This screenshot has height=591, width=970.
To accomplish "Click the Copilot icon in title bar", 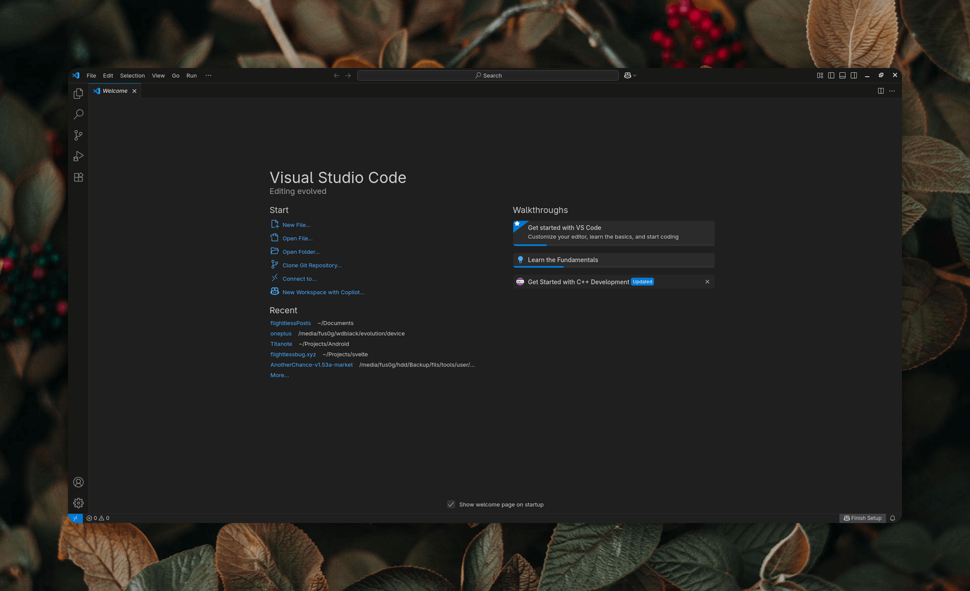I will tap(628, 75).
